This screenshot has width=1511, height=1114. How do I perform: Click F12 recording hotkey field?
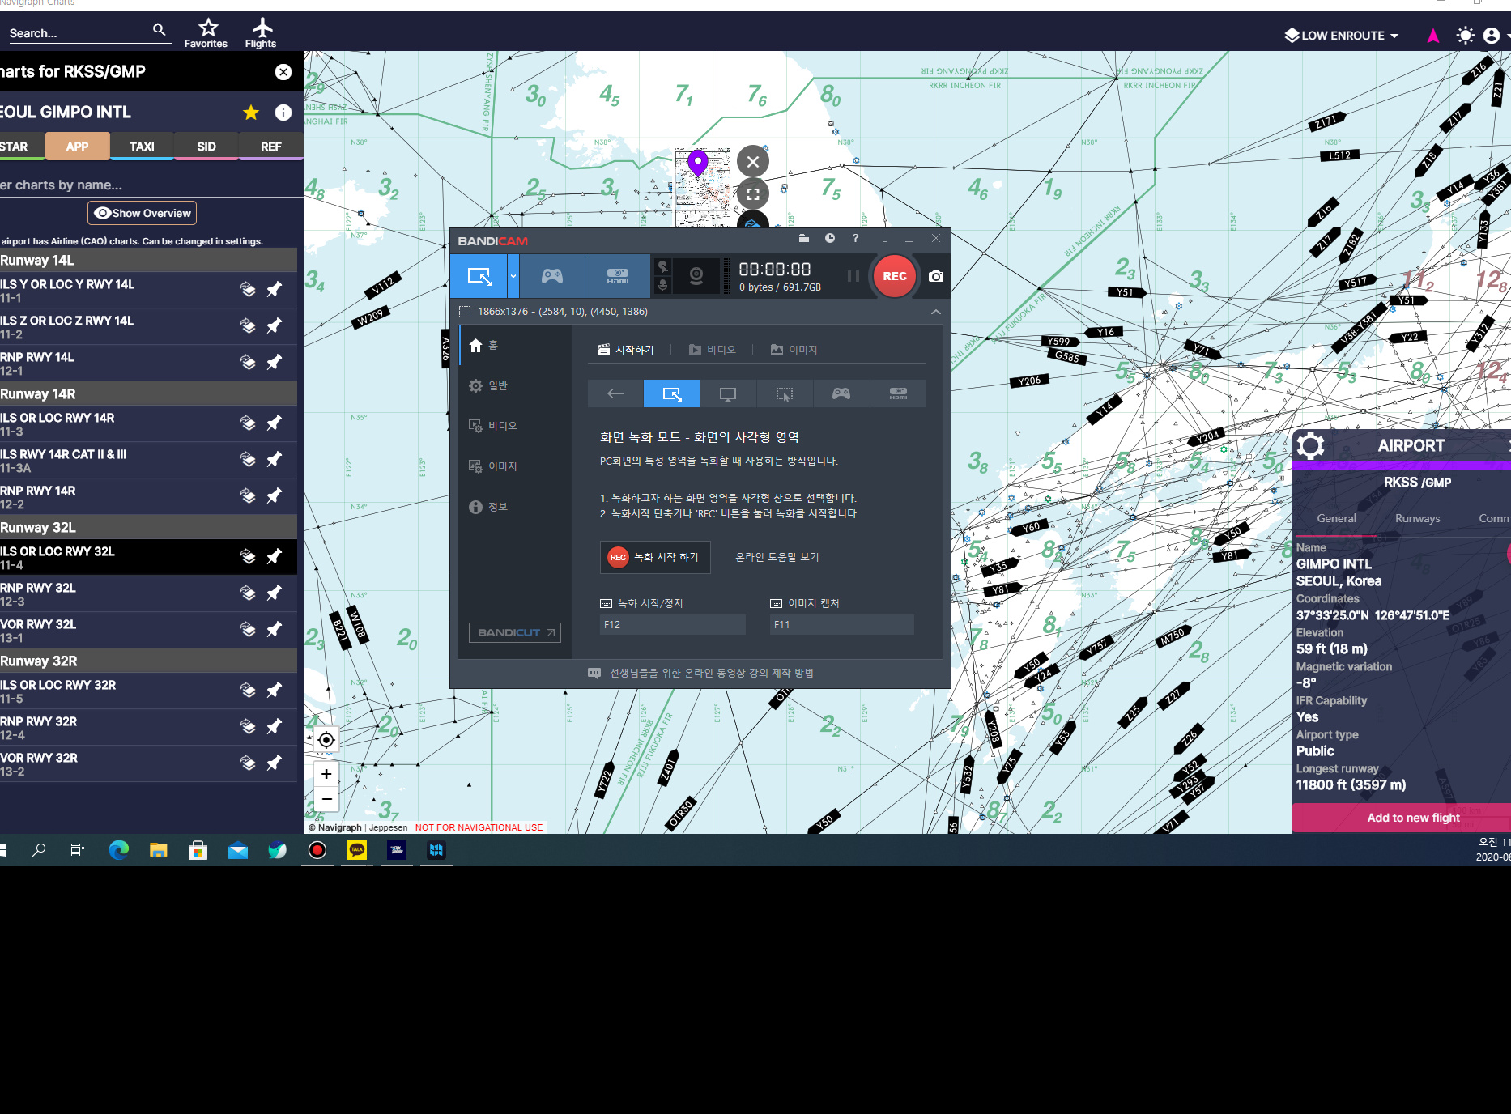point(672,625)
